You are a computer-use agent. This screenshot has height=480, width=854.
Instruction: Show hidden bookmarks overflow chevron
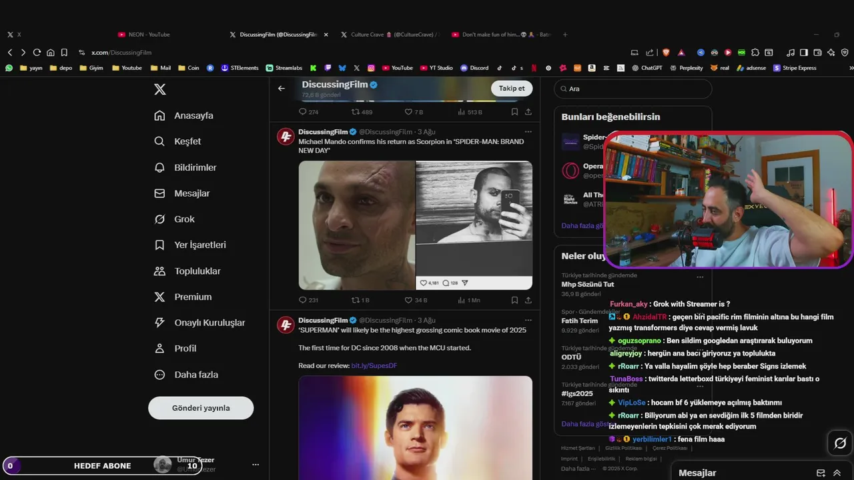point(851,68)
